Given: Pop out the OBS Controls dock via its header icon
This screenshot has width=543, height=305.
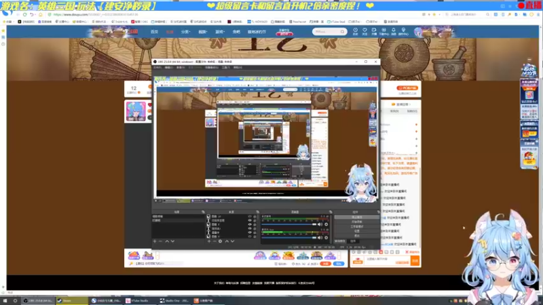Looking at the screenshot, I should pos(378,211).
